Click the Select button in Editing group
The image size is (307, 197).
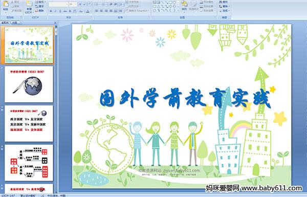point(224,11)
